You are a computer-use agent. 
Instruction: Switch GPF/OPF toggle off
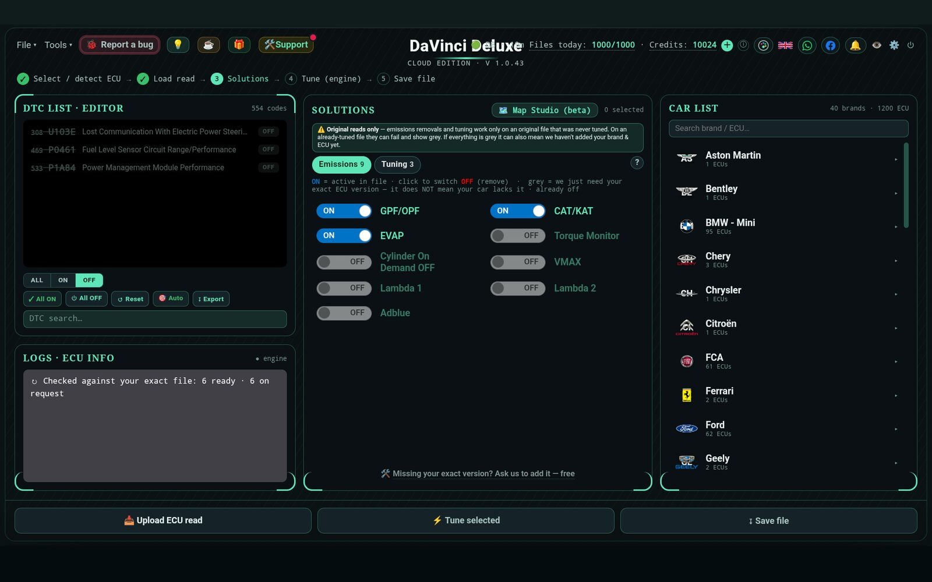coord(344,211)
